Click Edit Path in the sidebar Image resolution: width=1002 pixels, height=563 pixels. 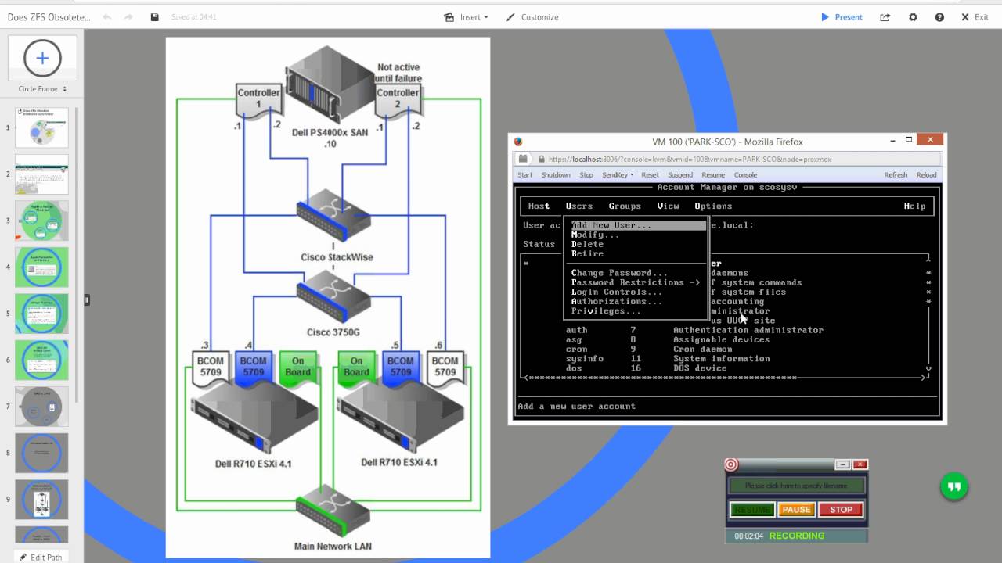42,557
